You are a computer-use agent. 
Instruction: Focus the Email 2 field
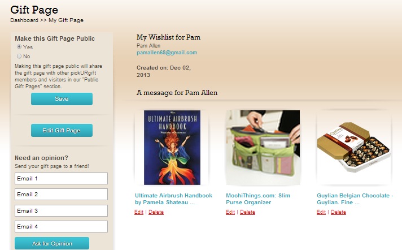(x=62, y=194)
